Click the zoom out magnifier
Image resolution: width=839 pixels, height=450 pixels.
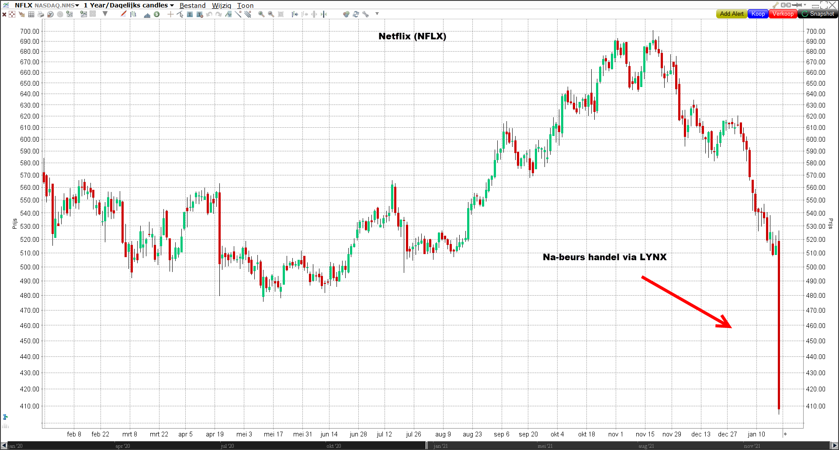click(271, 14)
